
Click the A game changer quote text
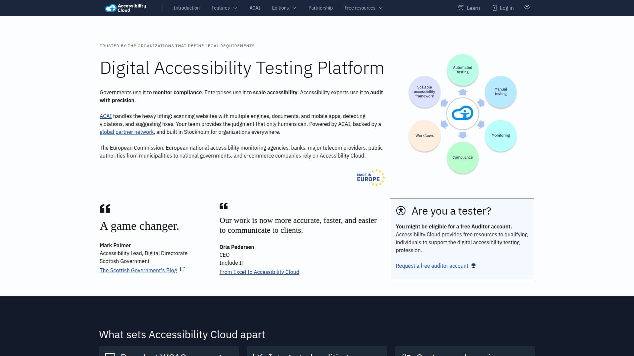click(139, 226)
